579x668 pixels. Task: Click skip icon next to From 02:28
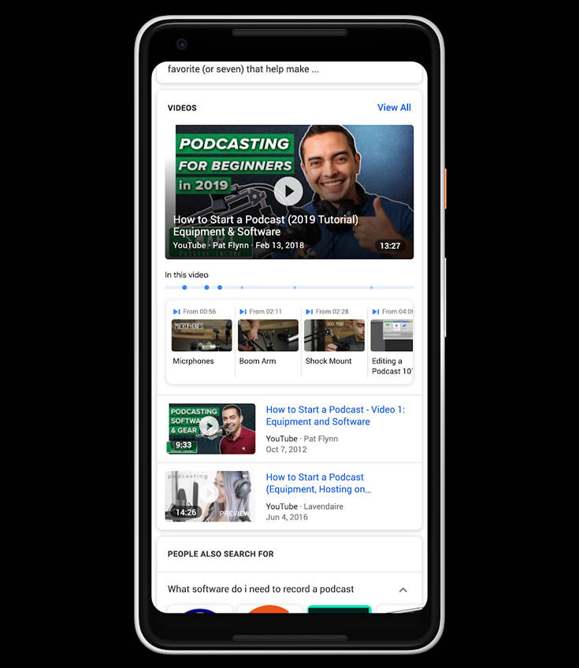pyautogui.click(x=310, y=312)
